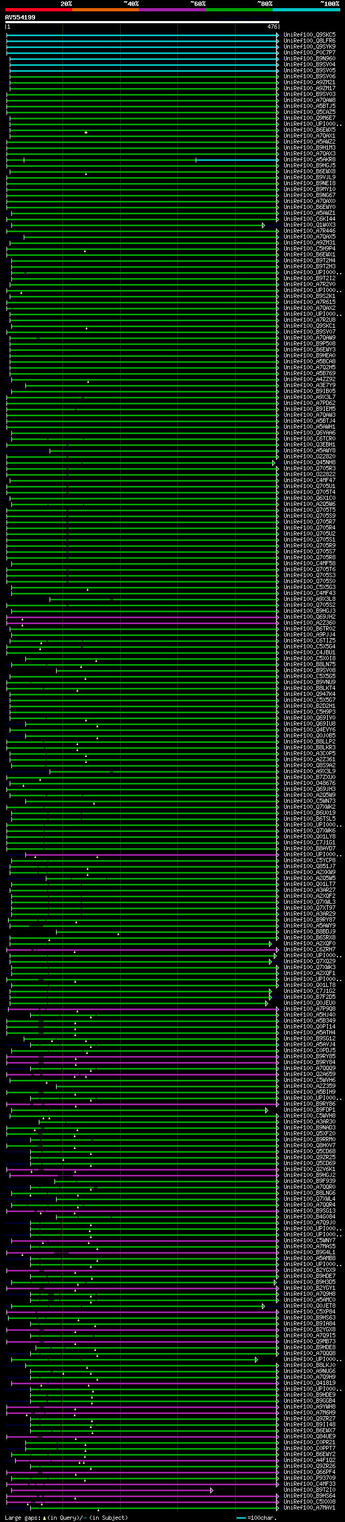345x1522 pixels.
Task: Open UniRef100_B9HGJ5 entry
Action: 309,165
